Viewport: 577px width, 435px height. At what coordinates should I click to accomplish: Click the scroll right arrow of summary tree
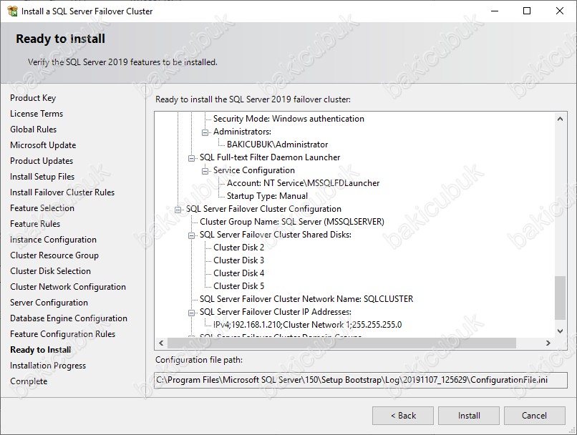tap(548, 343)
